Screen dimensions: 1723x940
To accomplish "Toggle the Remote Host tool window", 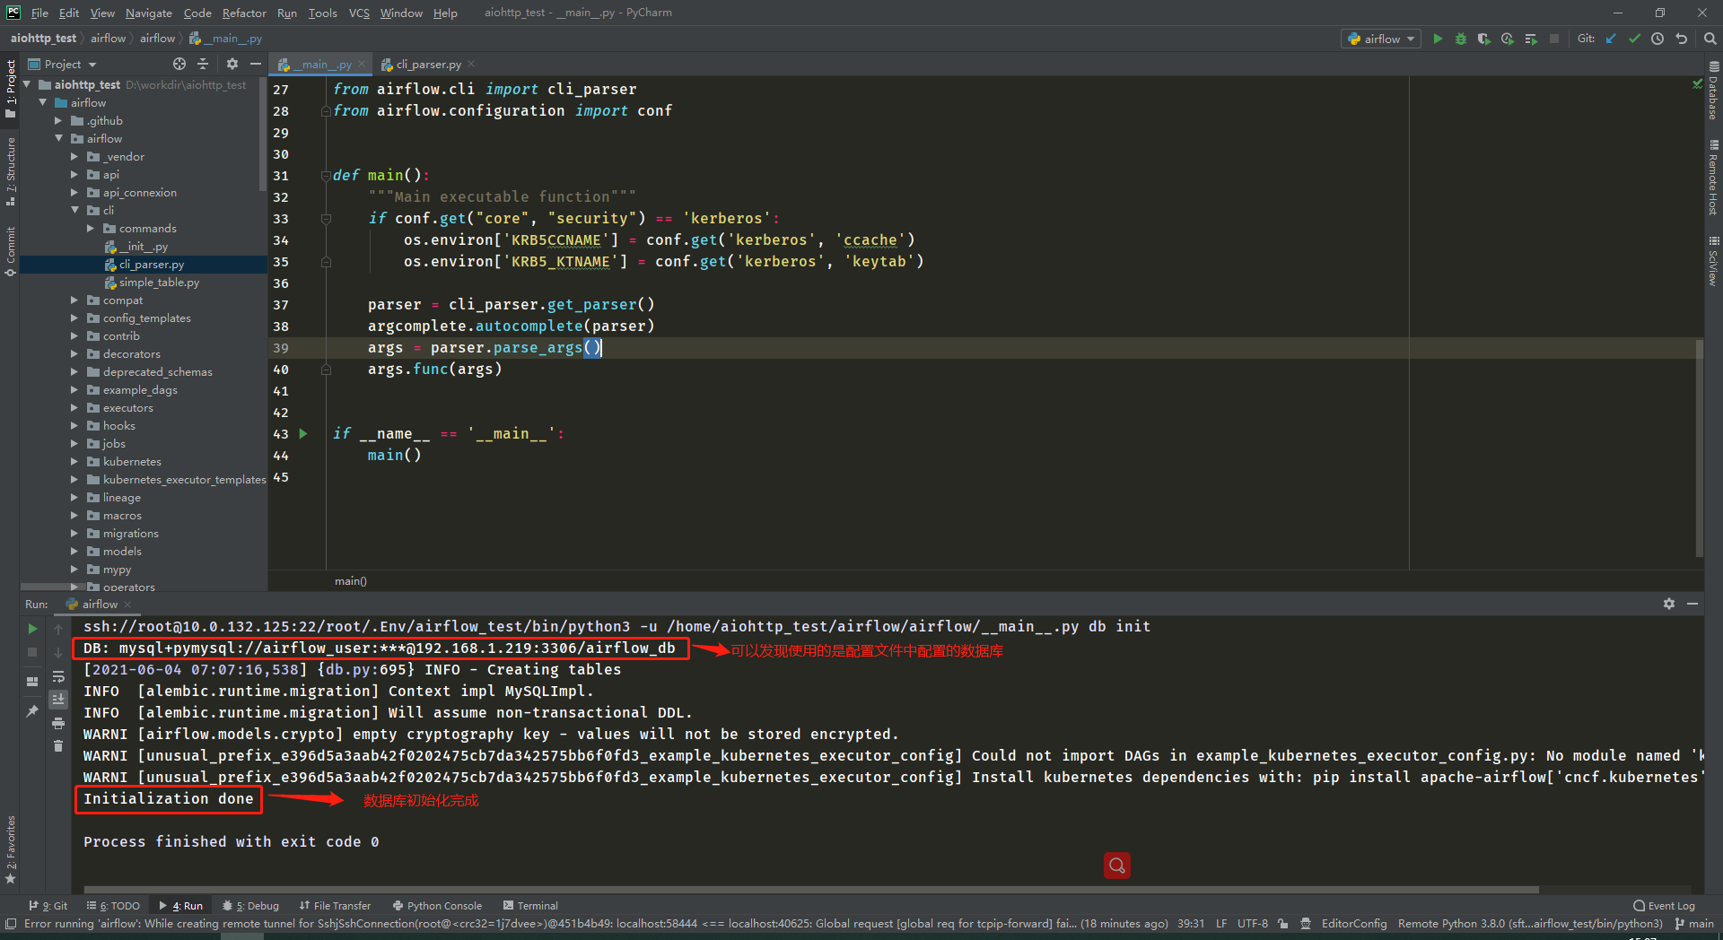I will click(1713, 178).
